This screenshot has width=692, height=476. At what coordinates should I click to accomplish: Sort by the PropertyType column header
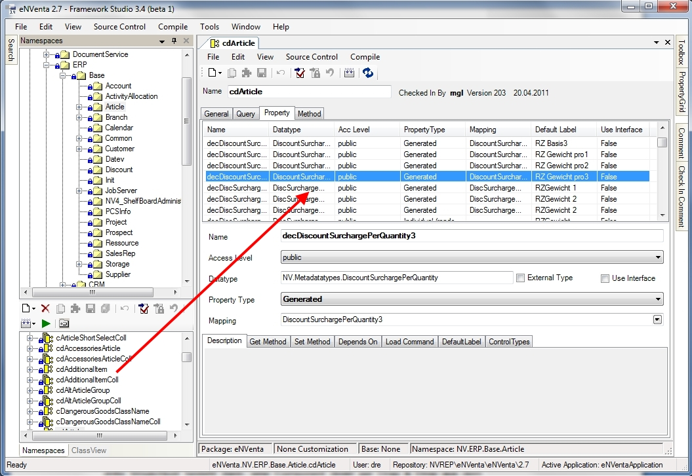(432, 130)
